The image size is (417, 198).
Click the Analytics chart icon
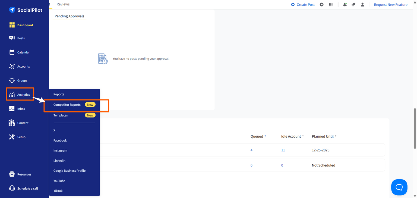pyautogui.click(x=12, y=95)
